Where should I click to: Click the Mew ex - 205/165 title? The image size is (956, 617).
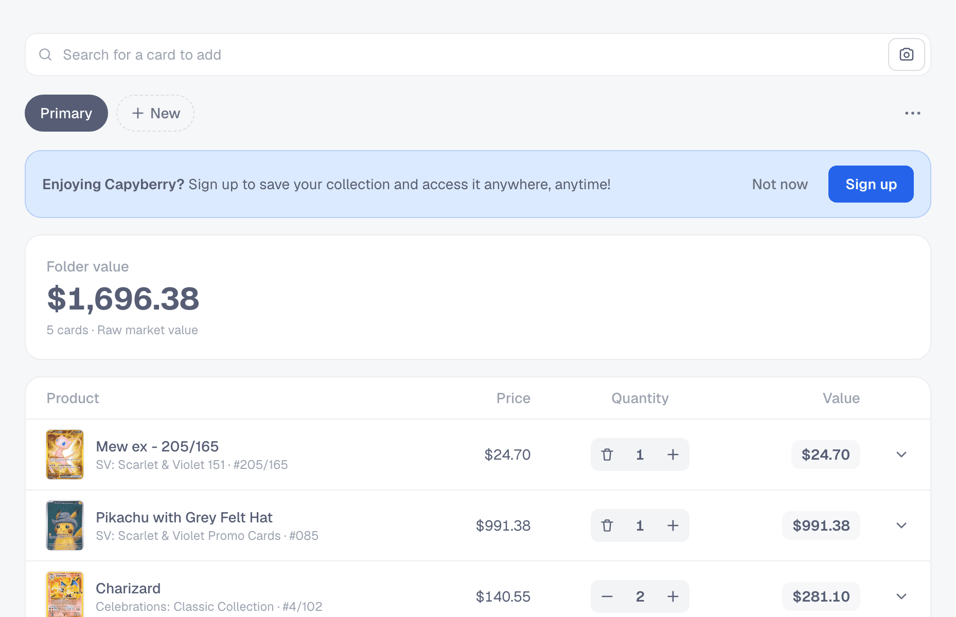157,446
